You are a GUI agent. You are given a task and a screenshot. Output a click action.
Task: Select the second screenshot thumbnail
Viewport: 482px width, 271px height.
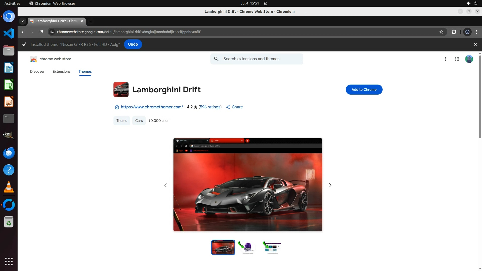pyautogui.click(x=247, y=247)
